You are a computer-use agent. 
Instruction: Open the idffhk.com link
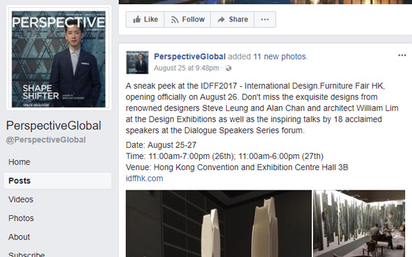[144, 179]
